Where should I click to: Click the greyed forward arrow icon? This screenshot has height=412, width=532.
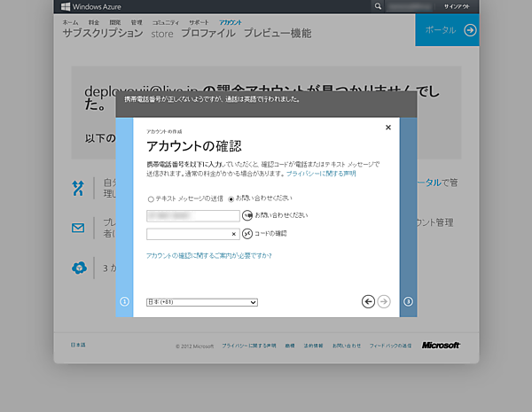click(384, 301)
